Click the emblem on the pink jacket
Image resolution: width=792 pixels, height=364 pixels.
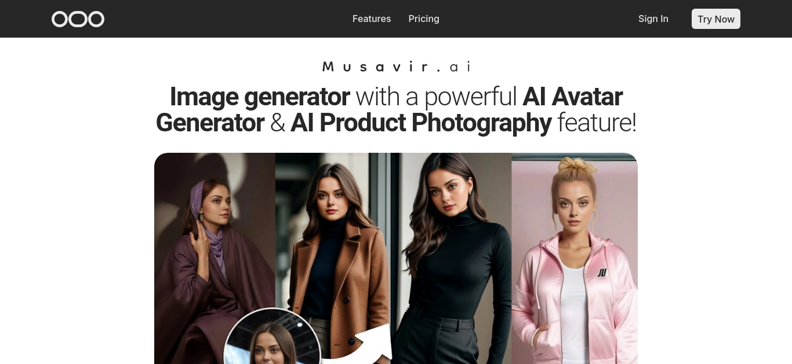(602, 272)
